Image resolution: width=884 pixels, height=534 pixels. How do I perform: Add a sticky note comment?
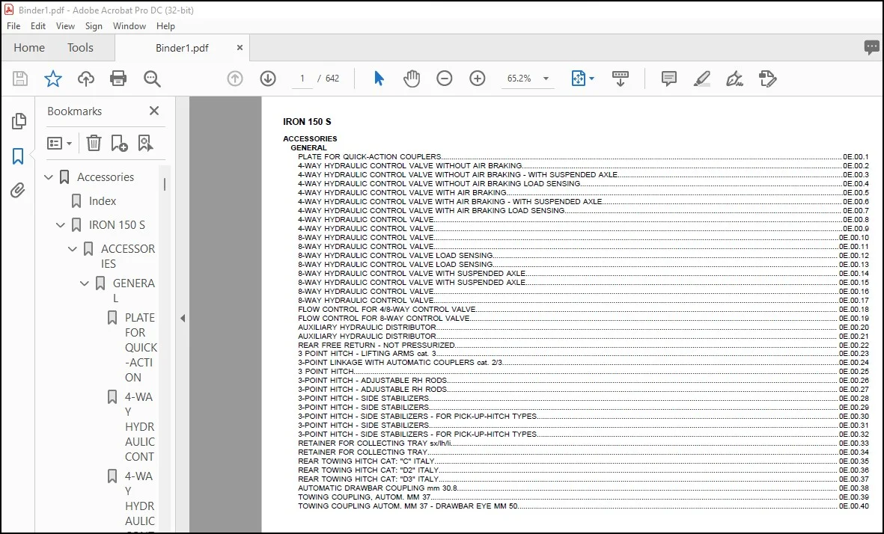click(668, 79)
